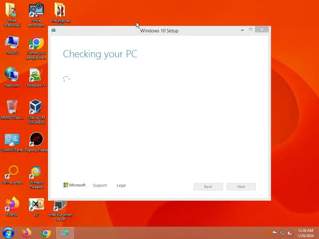Minimize the Windows 10 Setup window

pos(242,30)
